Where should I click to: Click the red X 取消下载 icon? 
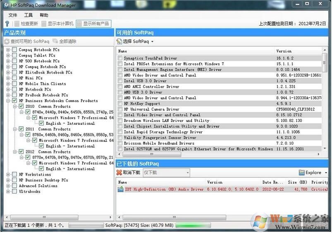point(119,173)
